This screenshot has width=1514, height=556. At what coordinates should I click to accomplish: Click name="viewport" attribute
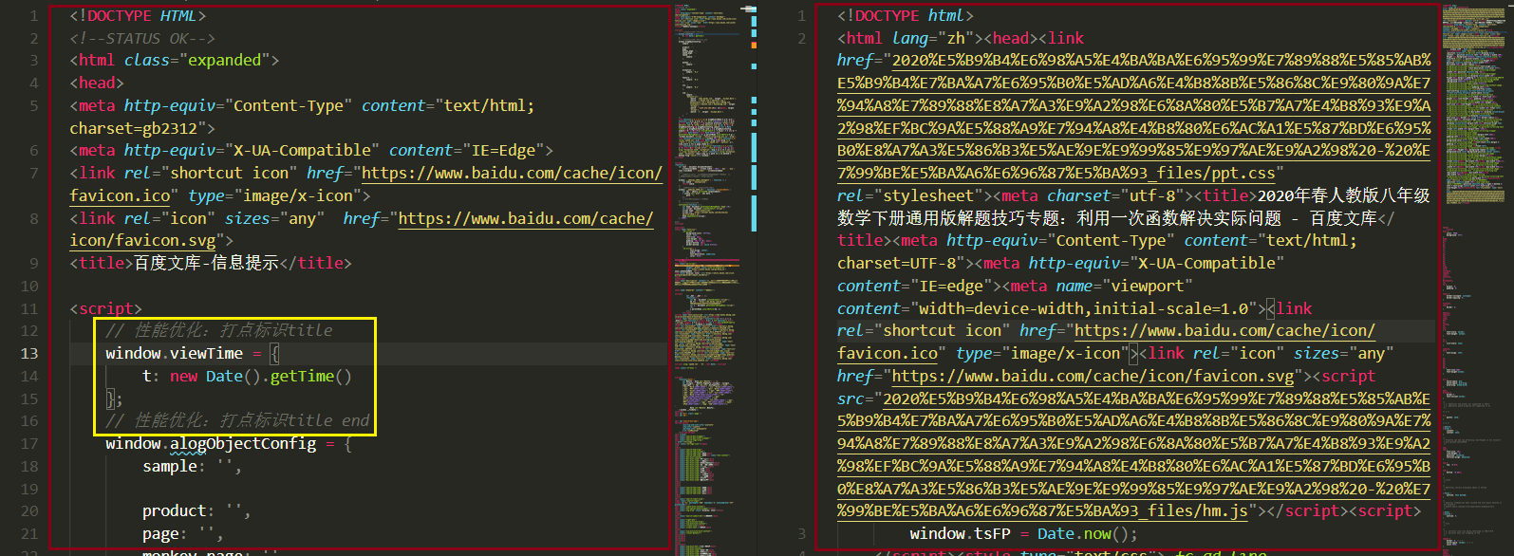click(x=1124, y=286)
